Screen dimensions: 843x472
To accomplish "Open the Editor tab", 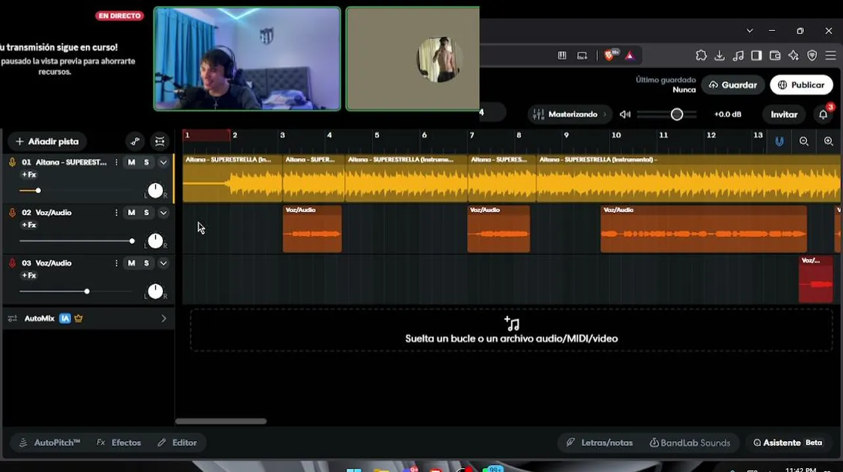I will [177, 442].
